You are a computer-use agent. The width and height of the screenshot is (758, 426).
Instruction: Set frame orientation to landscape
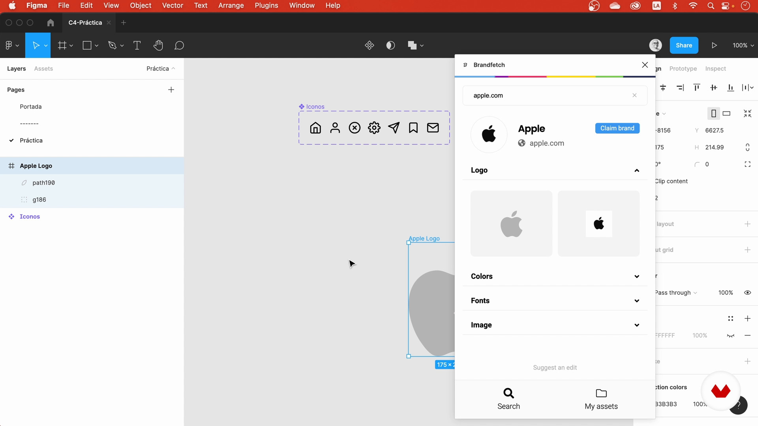pos(726,114)
